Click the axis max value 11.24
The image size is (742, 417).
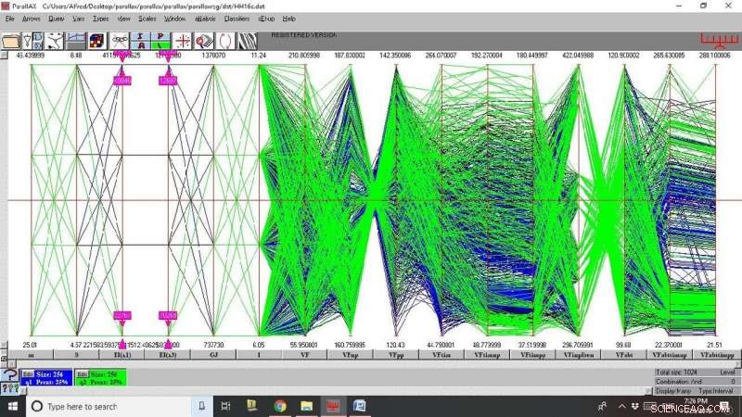(259, 56)
